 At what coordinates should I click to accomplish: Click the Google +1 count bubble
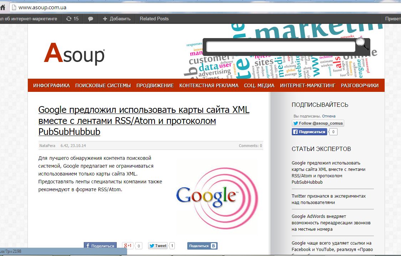139,246
